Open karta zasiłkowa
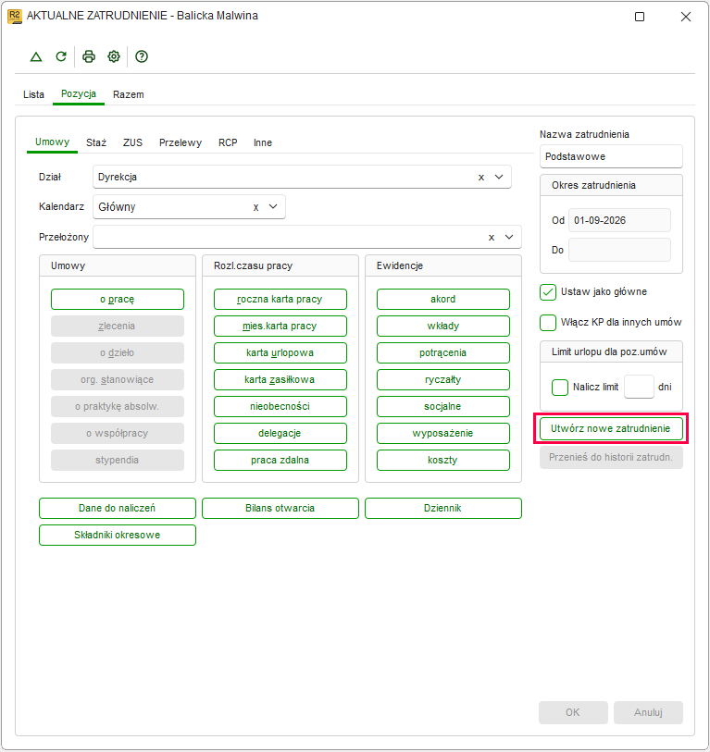The image size is (710, 752). click(280, 380)
